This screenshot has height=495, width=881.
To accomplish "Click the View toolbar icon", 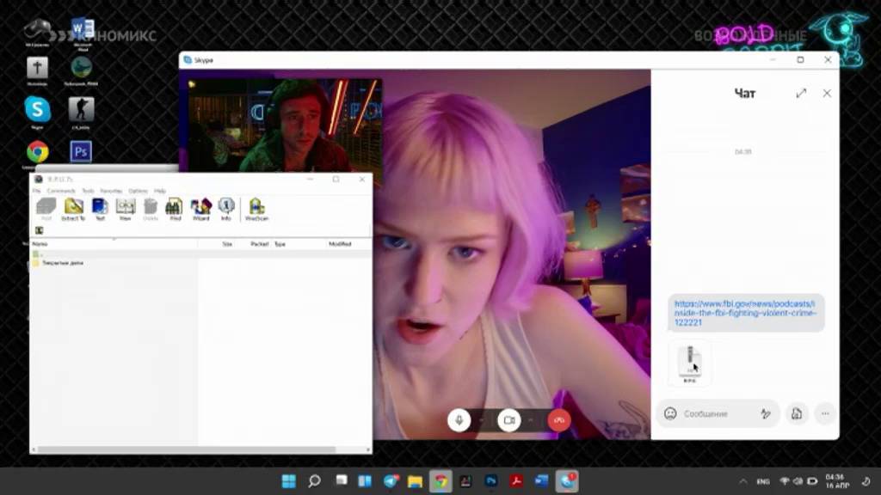I will tap(126, 210).
